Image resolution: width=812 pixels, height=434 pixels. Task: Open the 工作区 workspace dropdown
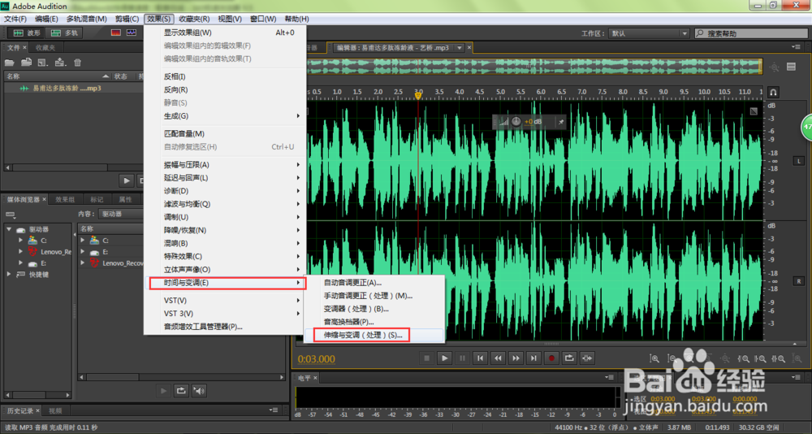click(x=650, y=33)
